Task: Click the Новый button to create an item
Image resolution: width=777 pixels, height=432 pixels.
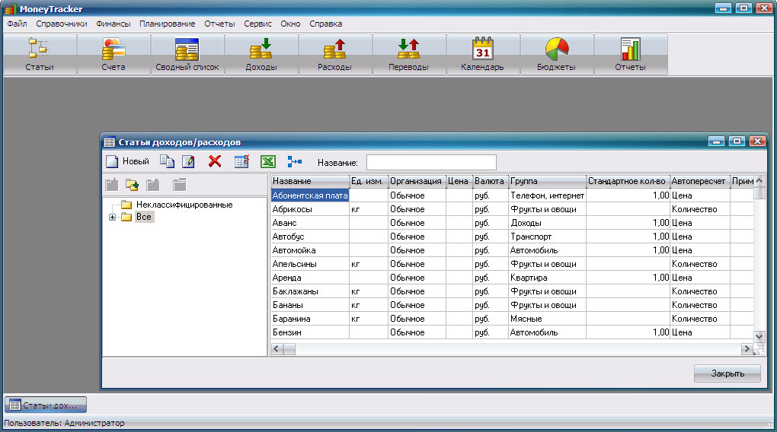Action: pos(127,161)
